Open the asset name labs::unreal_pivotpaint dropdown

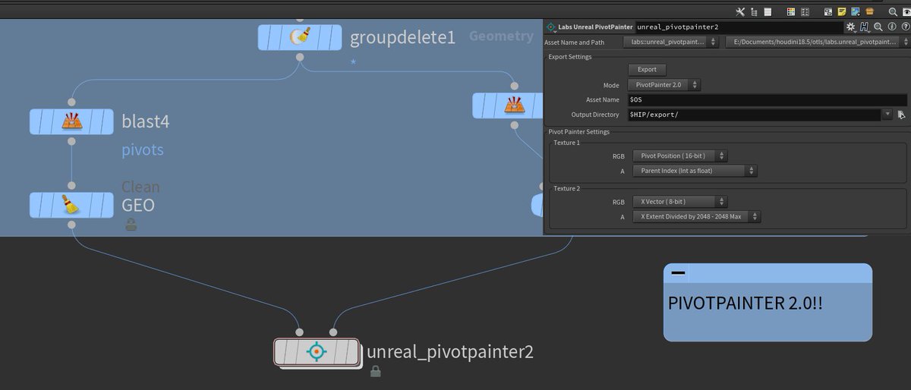point(670,42)
